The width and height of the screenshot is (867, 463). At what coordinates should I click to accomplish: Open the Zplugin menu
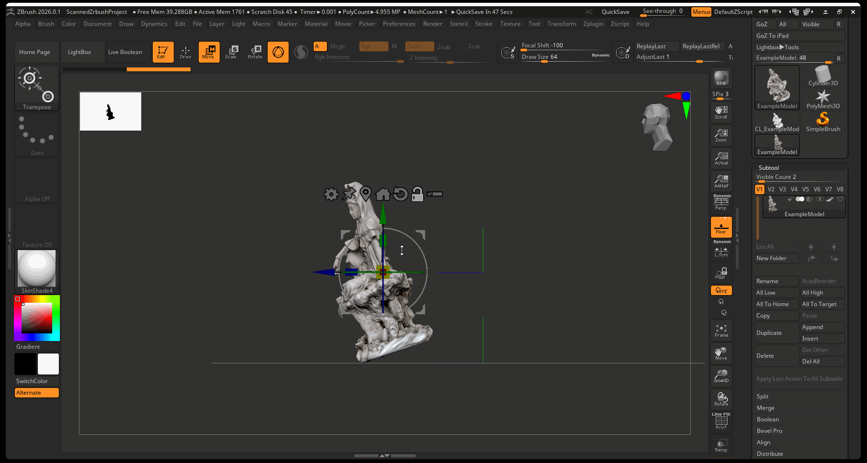pos(593,24)
